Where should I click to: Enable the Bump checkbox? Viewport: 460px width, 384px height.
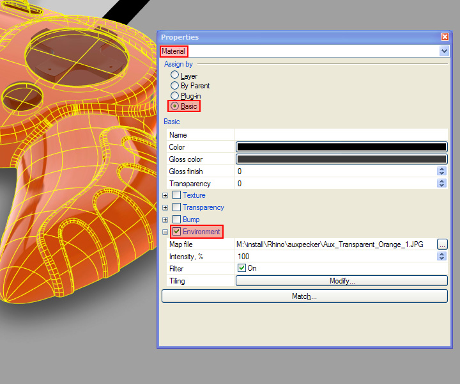pyautogui.click(x=177, y=220)
